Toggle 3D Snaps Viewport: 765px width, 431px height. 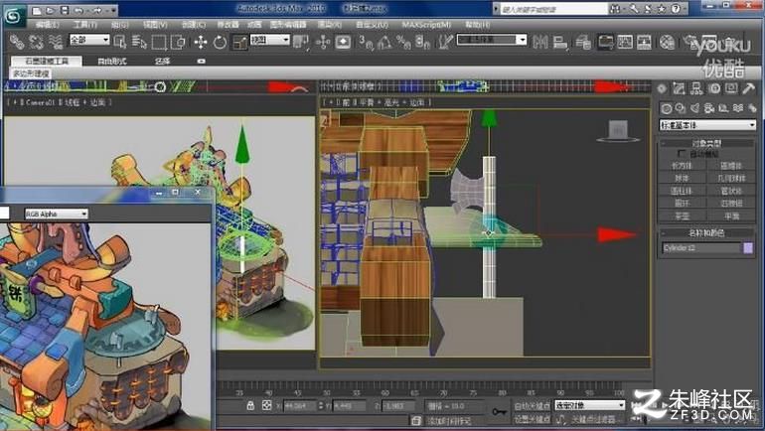[366, 43]
